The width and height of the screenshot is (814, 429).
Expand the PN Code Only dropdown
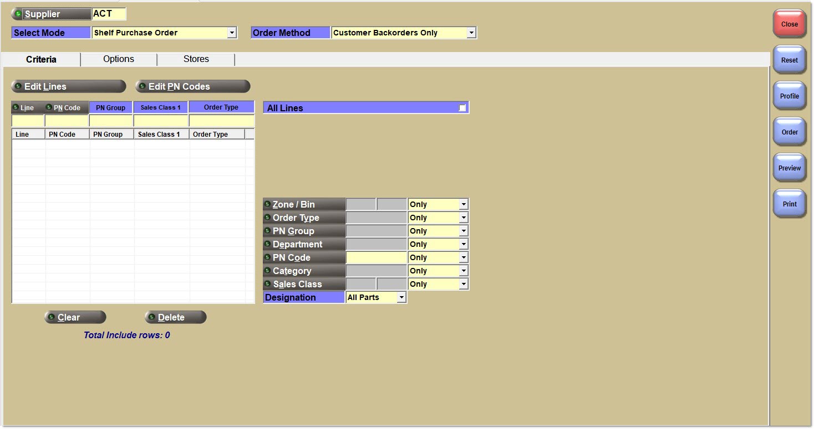pos(463,257)
